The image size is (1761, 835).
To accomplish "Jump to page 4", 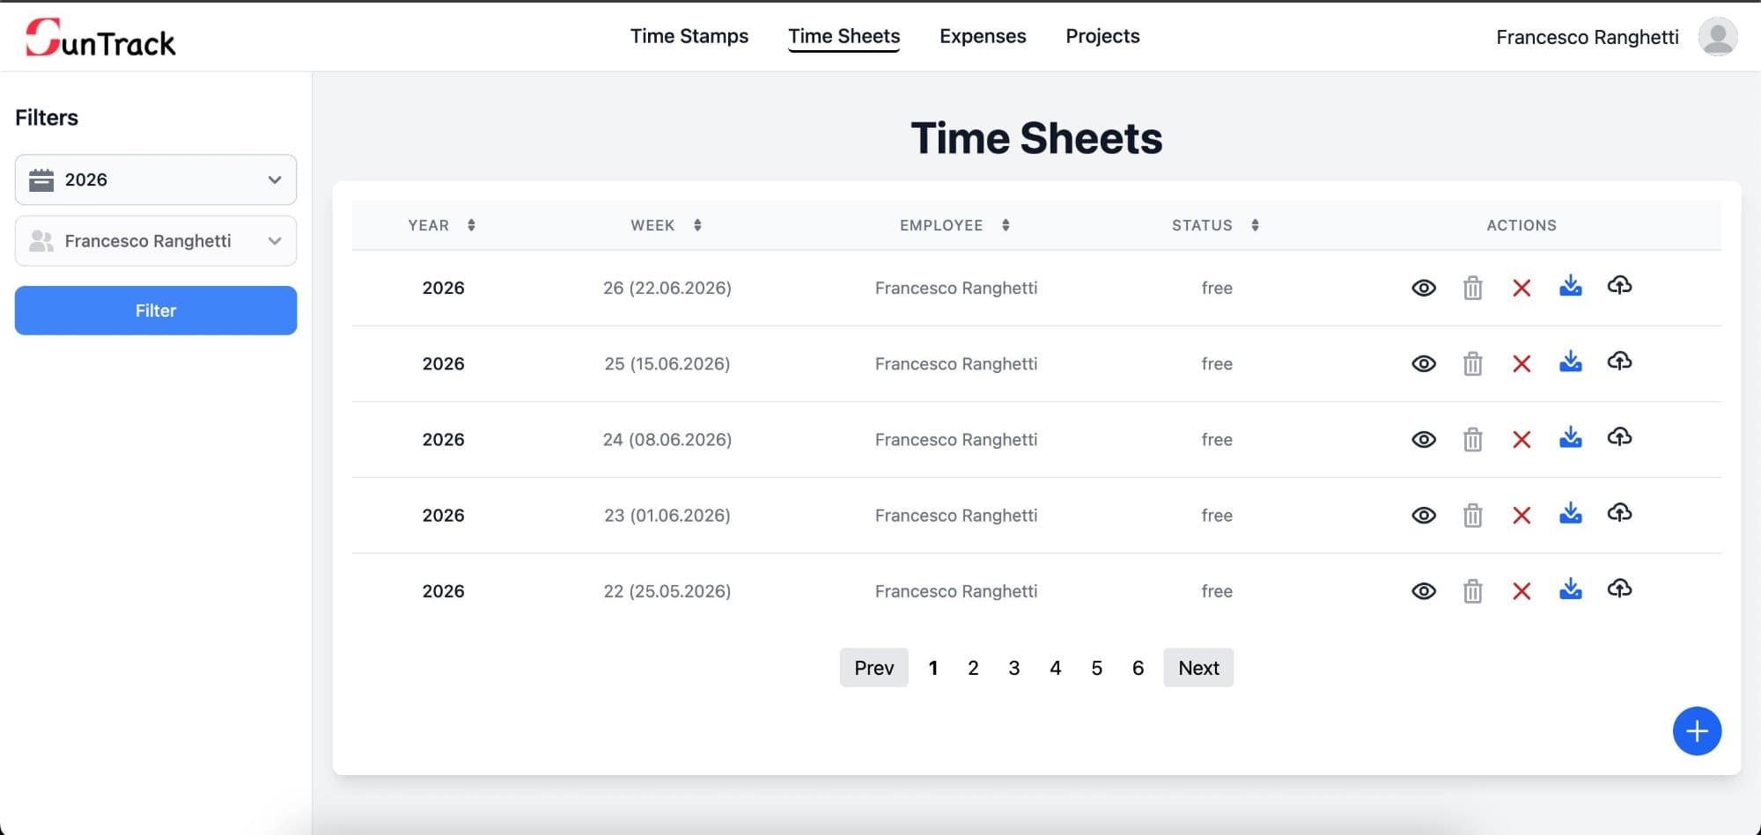I will tap(1056, 668).
